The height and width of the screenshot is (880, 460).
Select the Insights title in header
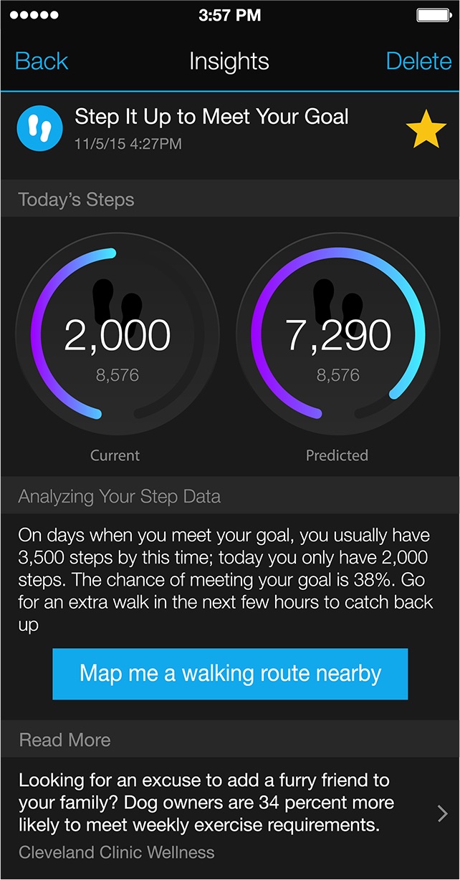tap(229, 62)
